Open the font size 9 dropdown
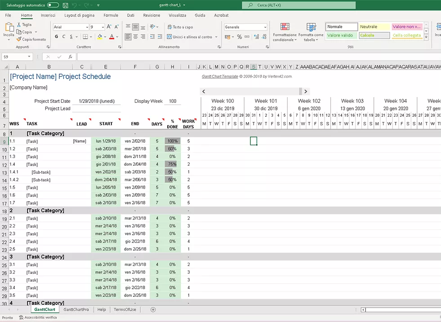Viewport: 441px width, 322px height. 102,27
